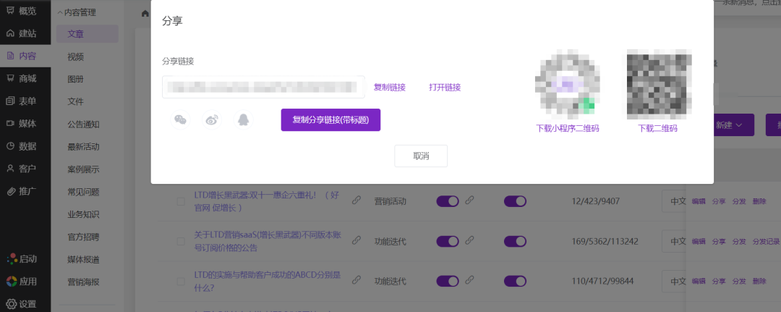Click the 复制链接 link
Image resolution: width=781 pixels, height=312 pixels.
pyautogui.click(x=390, y=87)
